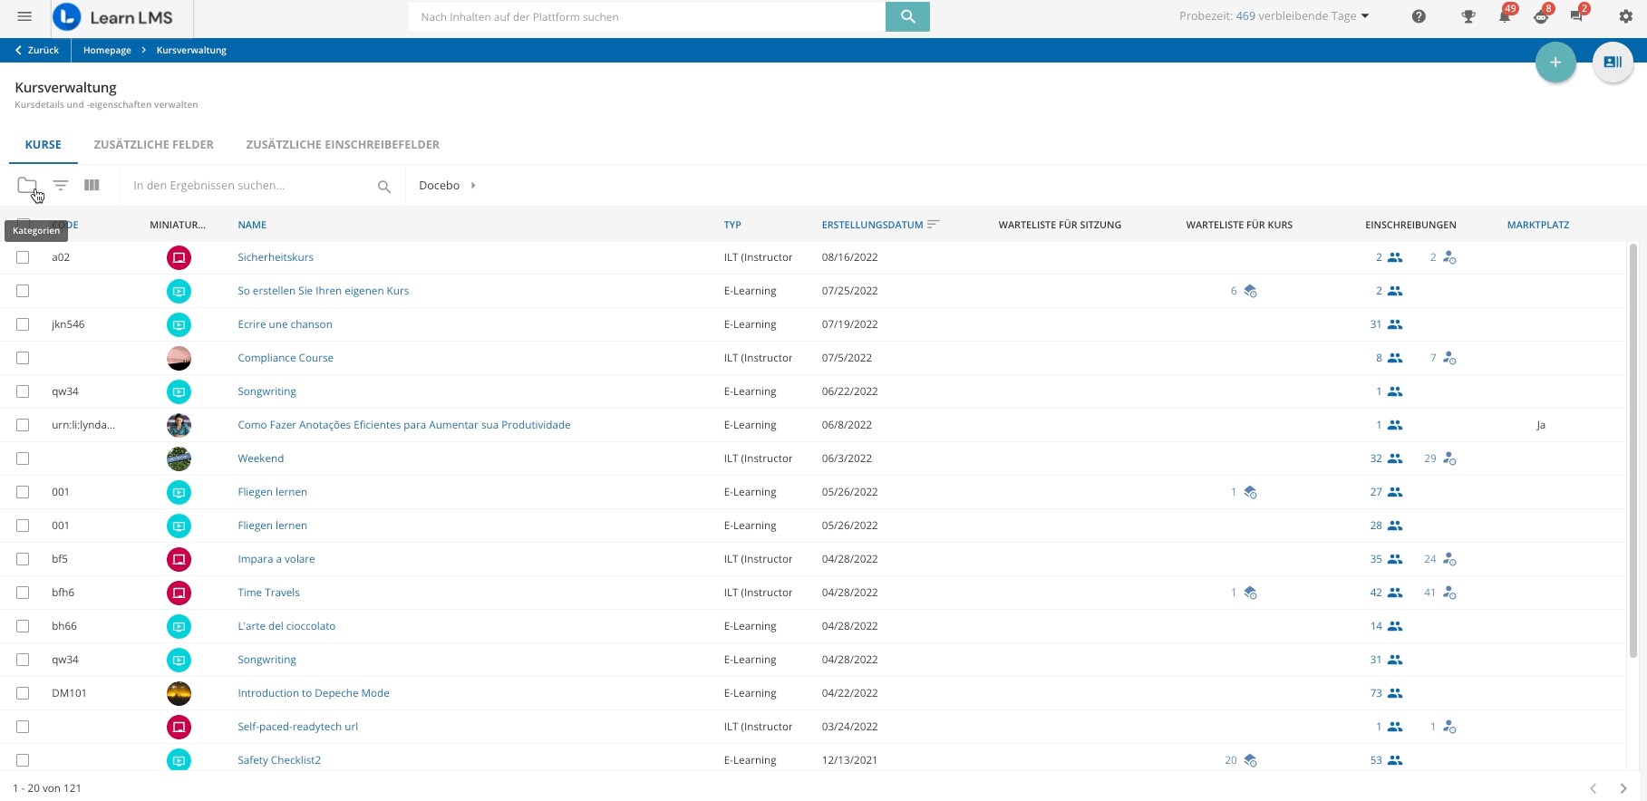Check the Time Travels course row
Screen dimensions: 1647x801
click(23, 593)
